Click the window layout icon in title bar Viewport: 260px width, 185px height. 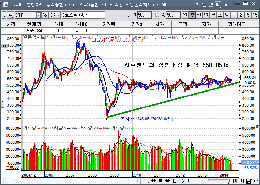click(204, 5)
